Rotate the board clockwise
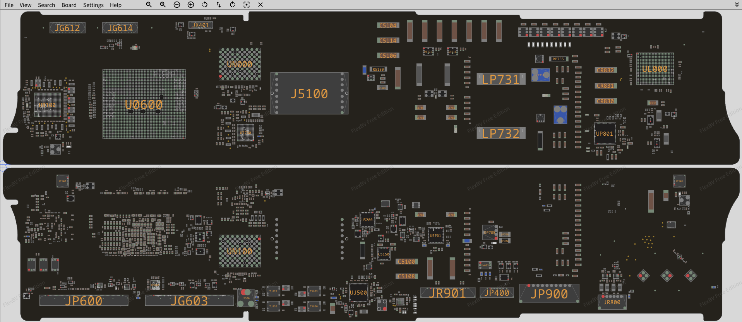The height and width of the screenshot is (322, 742). point(233,5)
